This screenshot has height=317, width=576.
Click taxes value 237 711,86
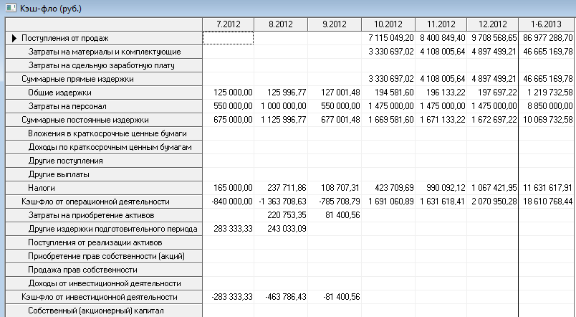(x=287, y=188)
